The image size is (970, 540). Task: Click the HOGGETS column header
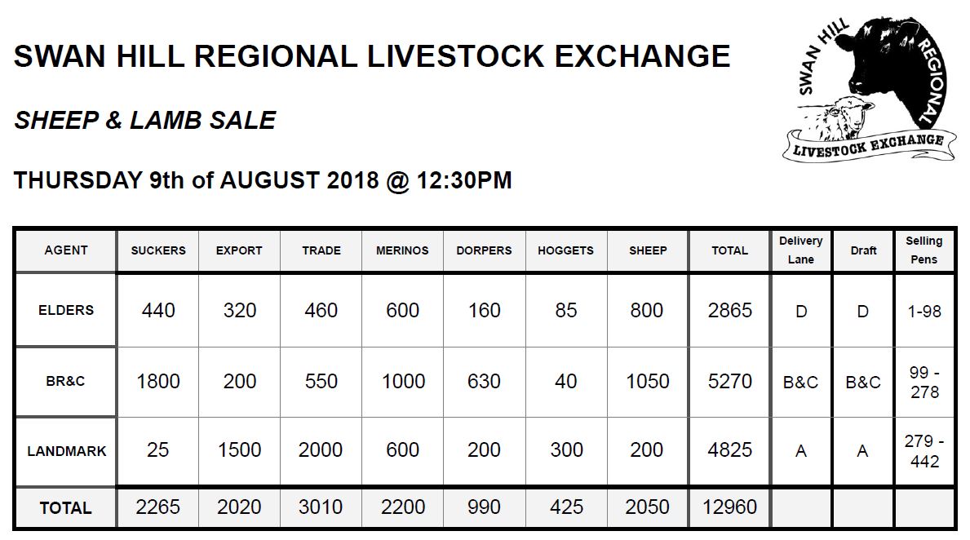point(566,250)
